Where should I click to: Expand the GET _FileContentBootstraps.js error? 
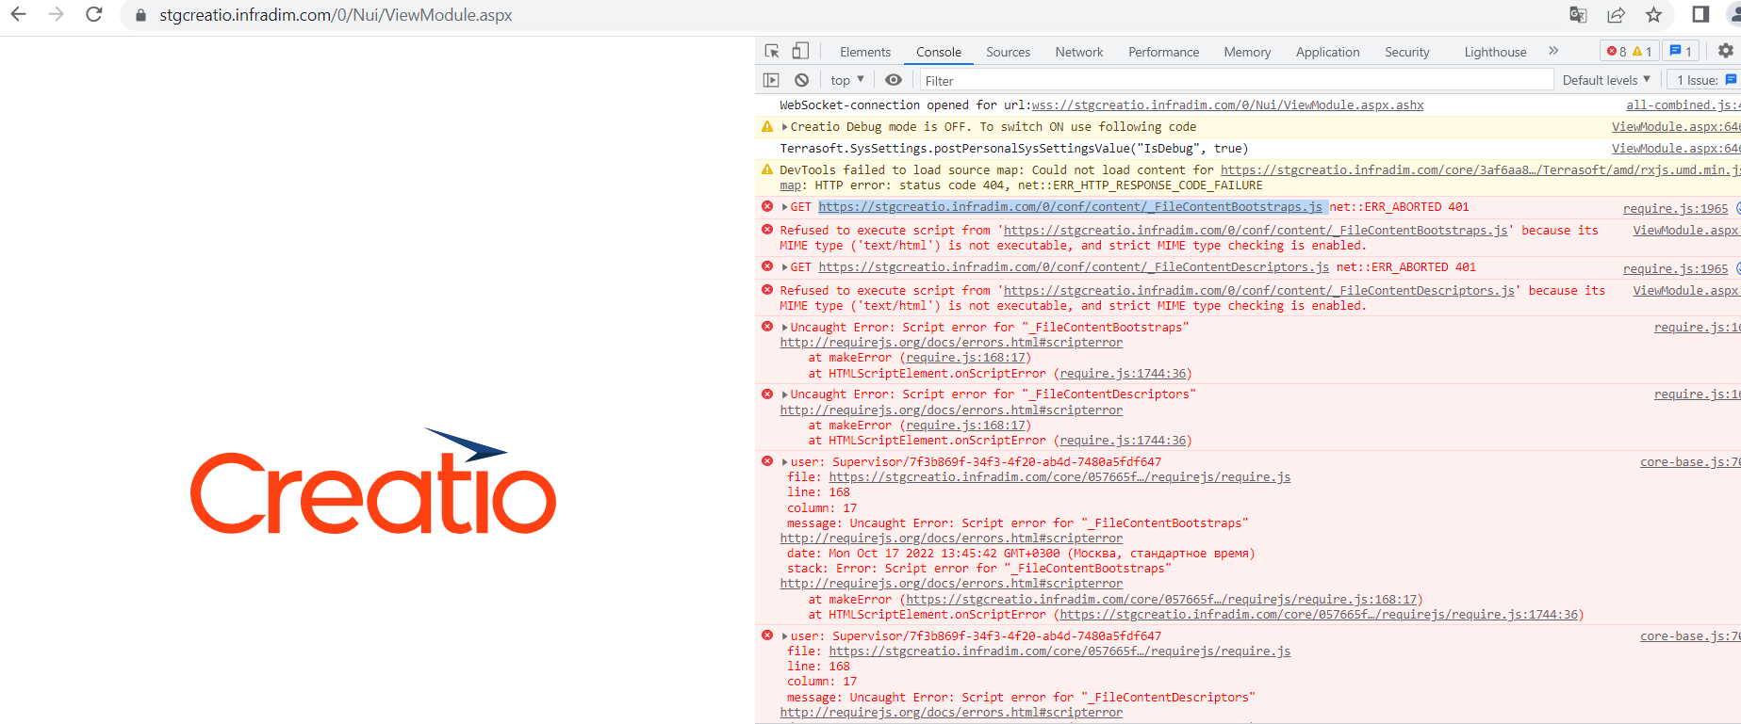tap(784, 207)
